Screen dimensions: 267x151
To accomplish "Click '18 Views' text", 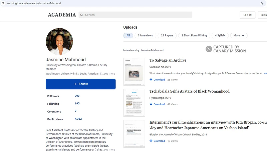I will 172,141.
